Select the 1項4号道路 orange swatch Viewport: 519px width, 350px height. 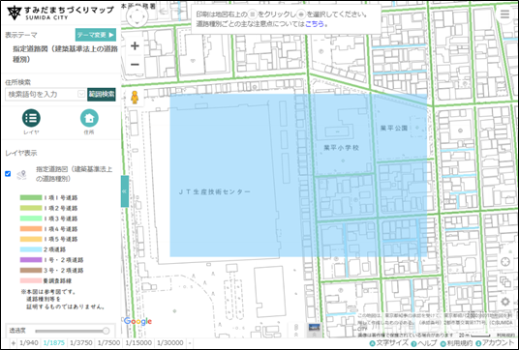pos(31,229)
